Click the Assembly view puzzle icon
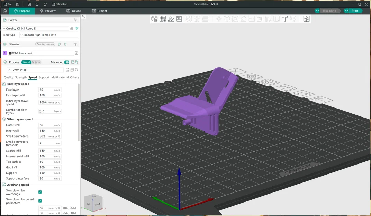Screen dimensions: 371x216 [x=306, y=19]
